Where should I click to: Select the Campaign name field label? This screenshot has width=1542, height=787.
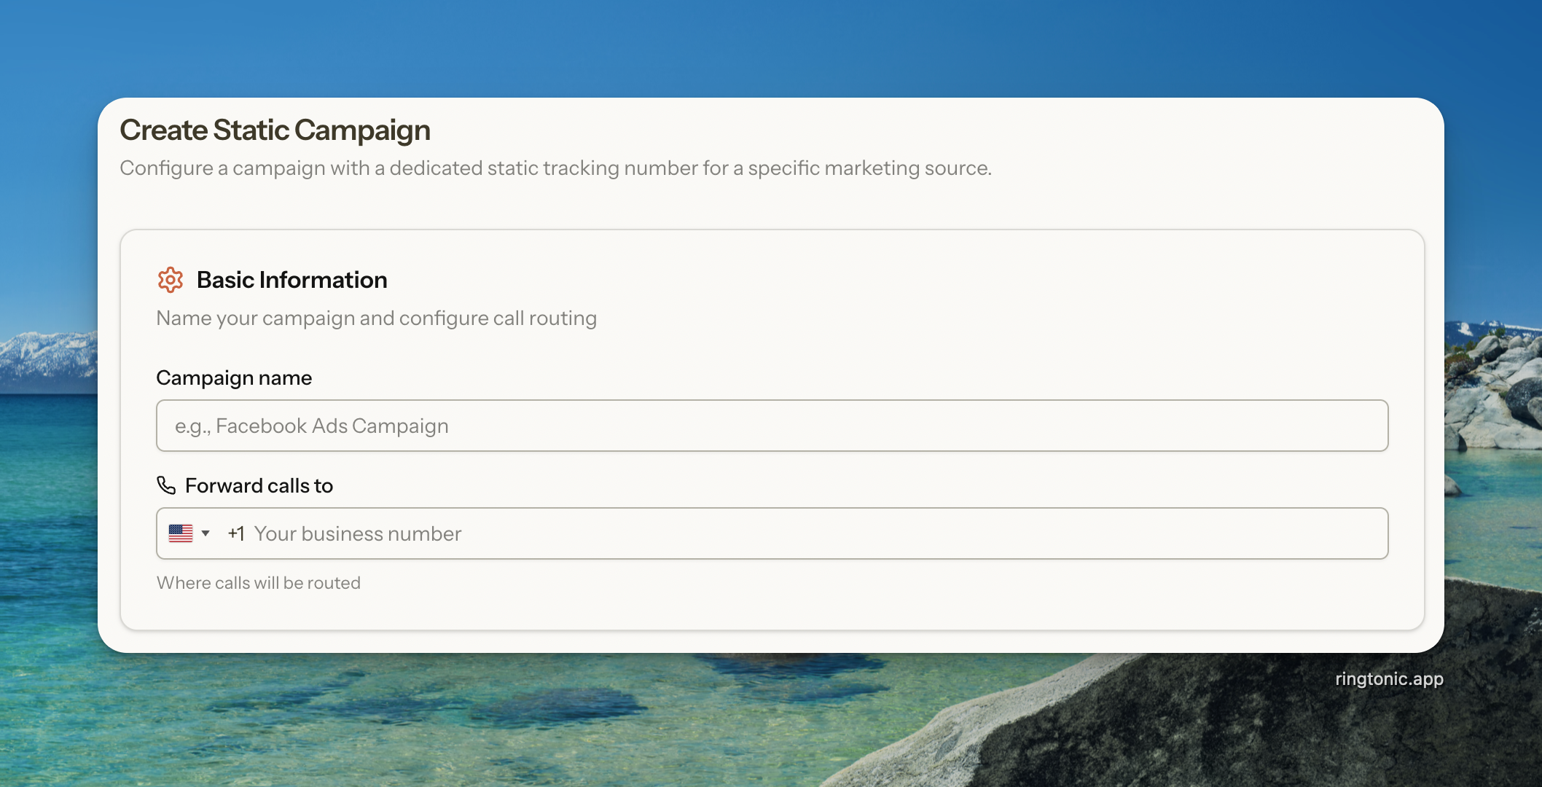233,377
